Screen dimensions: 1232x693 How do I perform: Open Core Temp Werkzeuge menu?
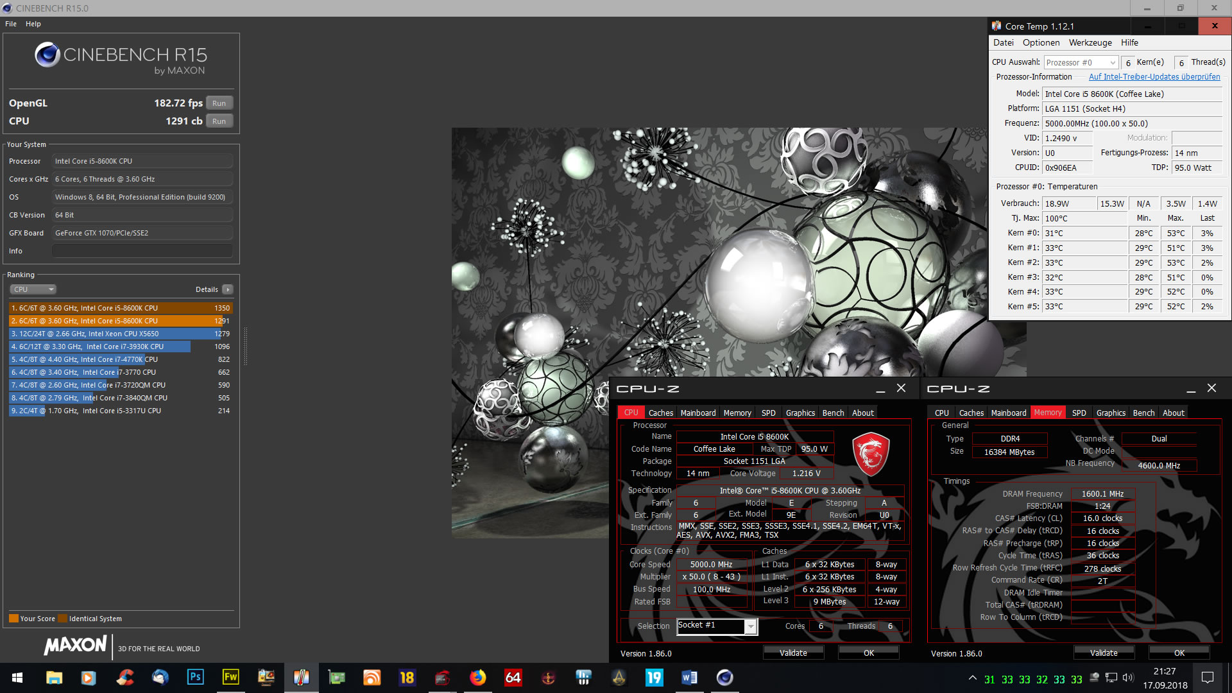(x=1090, y=43)
